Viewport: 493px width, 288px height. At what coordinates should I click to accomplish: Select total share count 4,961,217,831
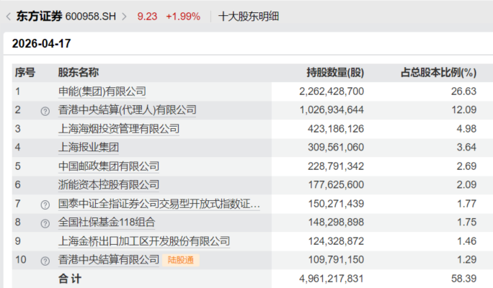[332, 279]
